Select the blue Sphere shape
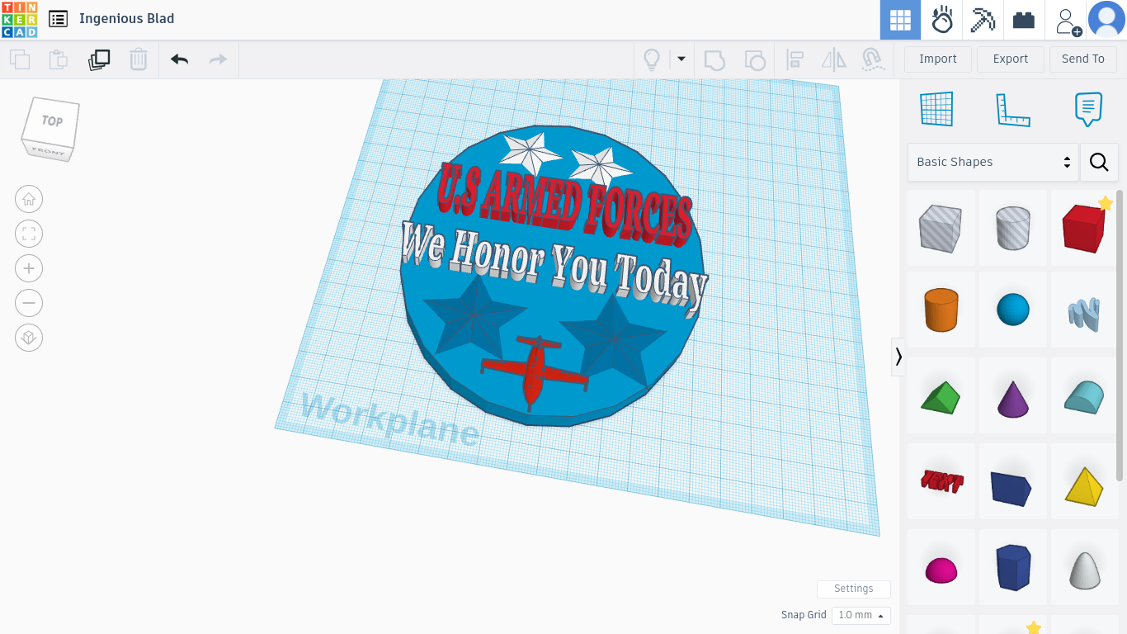This screenshot has width=1127, height=634. [x=1012, y=310]
